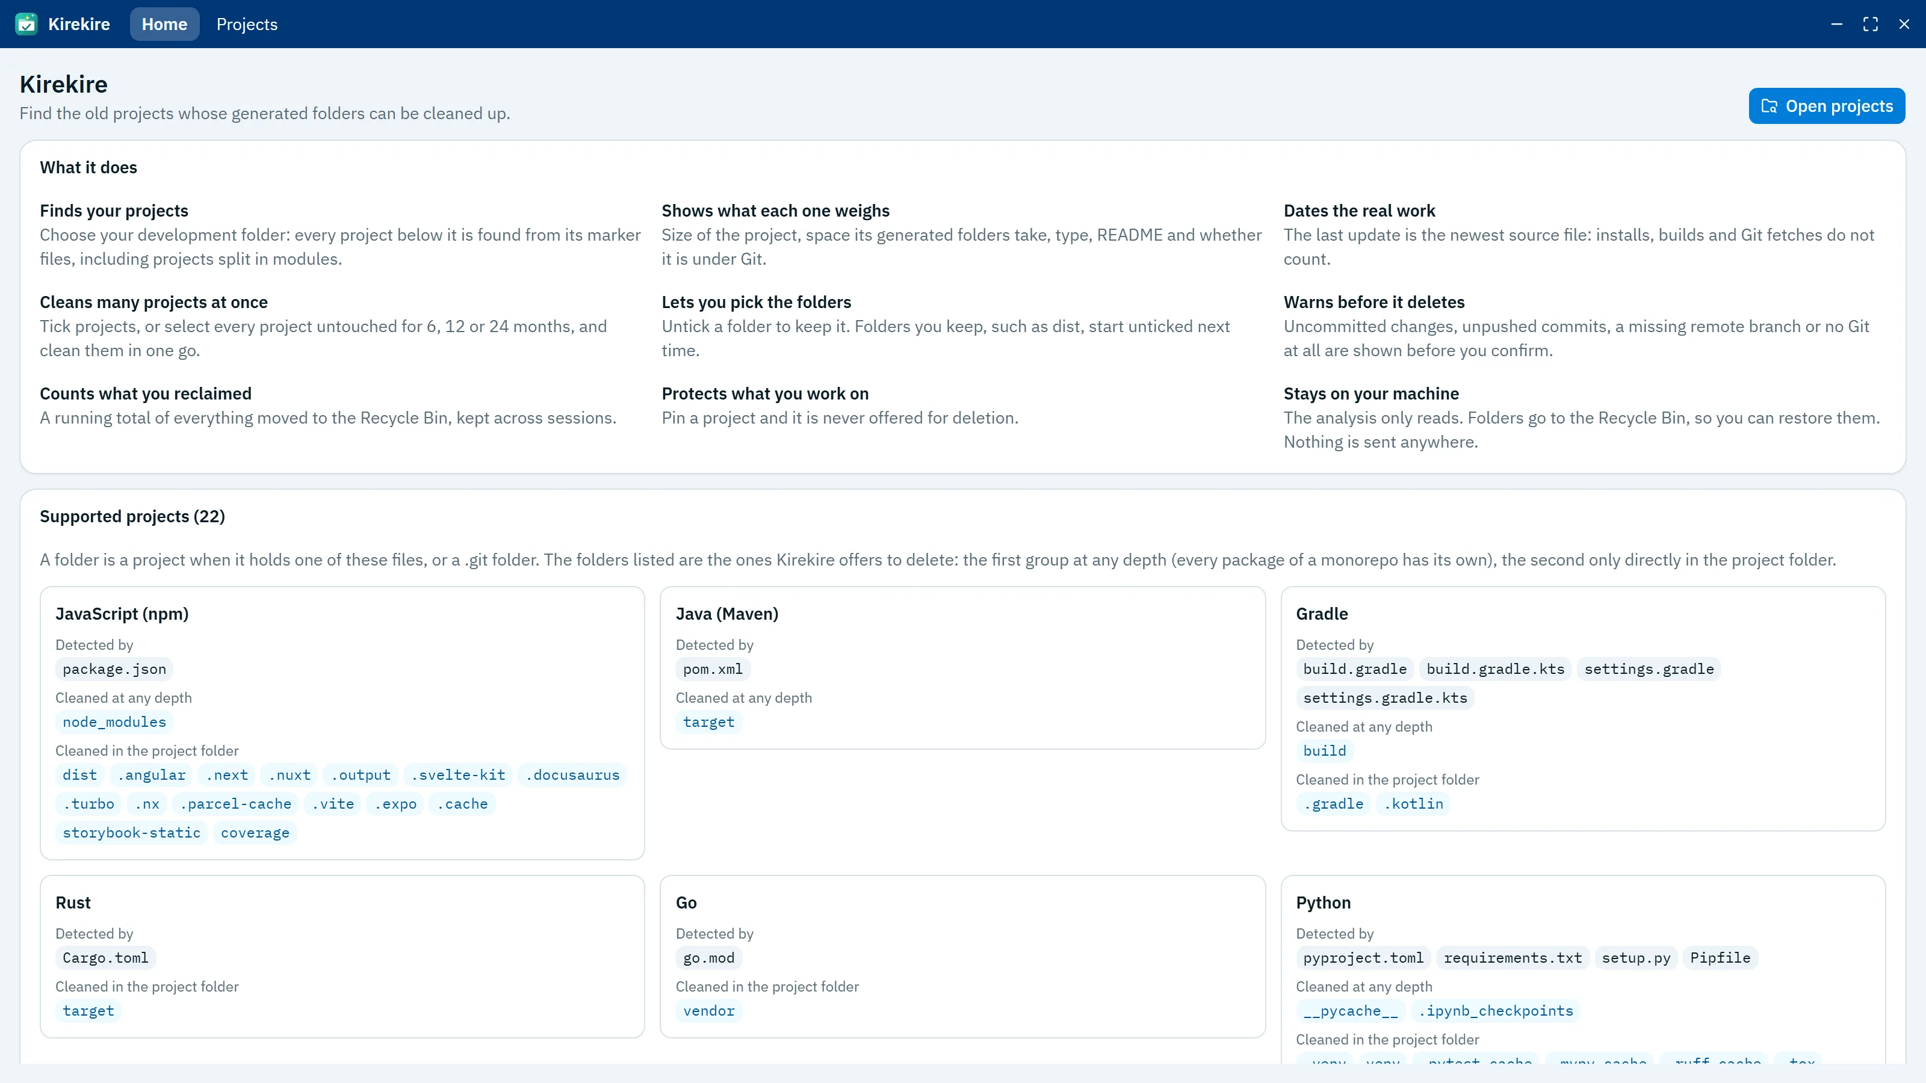Click the go.mod marker chip
Image resolution: width=1926 pixels, height=1083 pixels.
708,958
